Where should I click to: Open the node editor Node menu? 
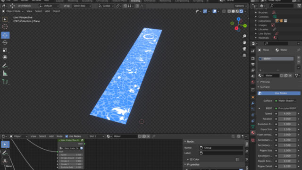pos(59,136)
